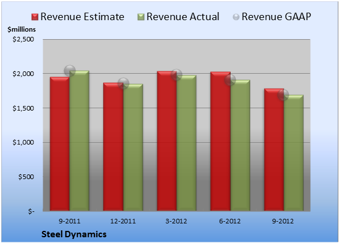This screenshot has width=339, height=243.
Task: Click the GAAP sphere marker for 9-2011
Action: 70,71
